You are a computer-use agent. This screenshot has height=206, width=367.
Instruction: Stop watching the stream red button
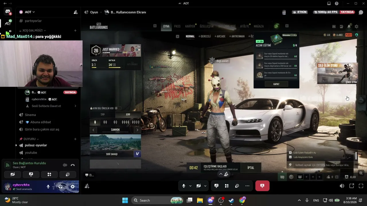pos(262,186)
